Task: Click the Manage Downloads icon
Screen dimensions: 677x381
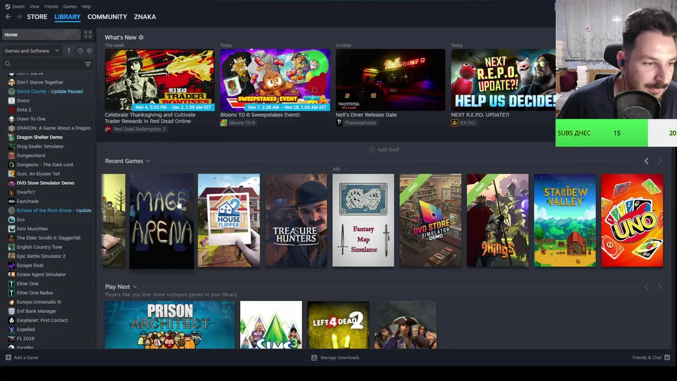Action: 314,358
